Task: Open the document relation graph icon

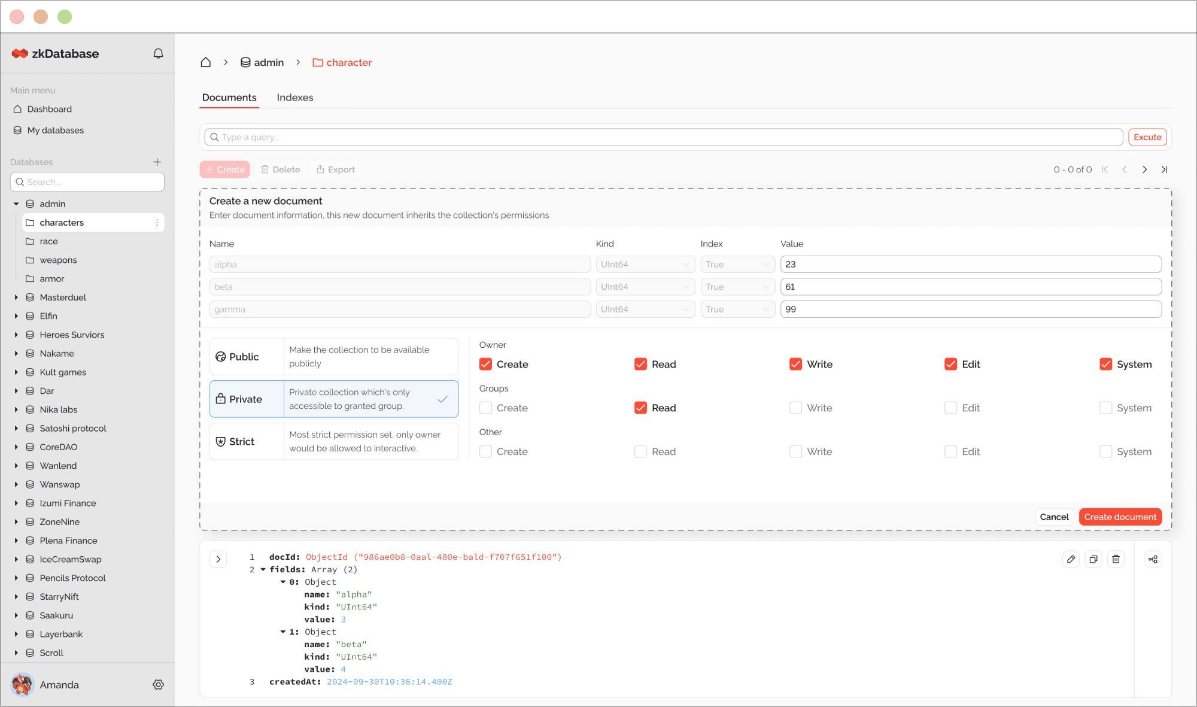Action: coord(1153,559)
